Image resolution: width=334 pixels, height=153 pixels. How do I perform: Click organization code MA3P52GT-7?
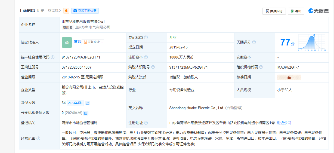(x=288, y=67)
